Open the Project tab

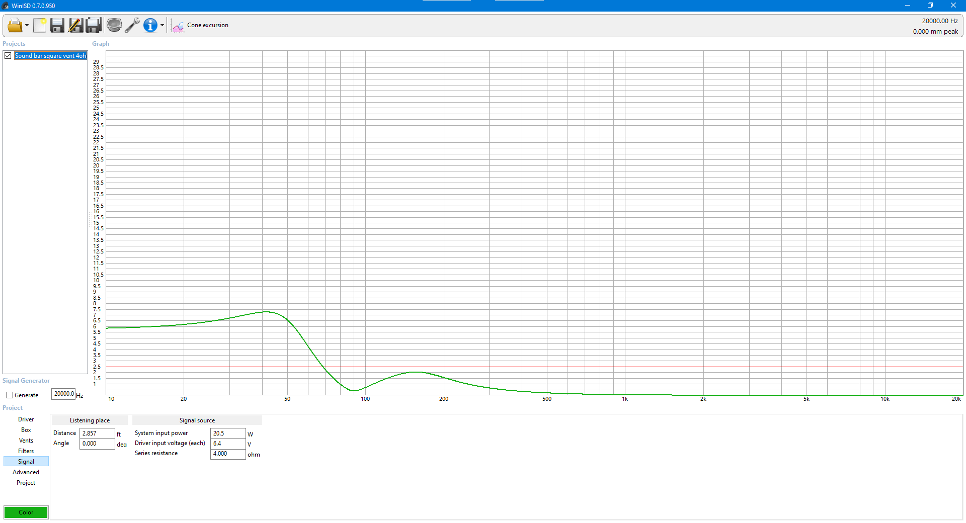(x=26, y=483)
